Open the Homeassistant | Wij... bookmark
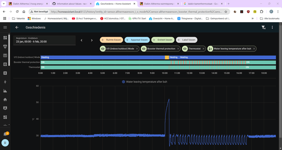282x150 pixels. pyautogui.click(x=56, y=18)
